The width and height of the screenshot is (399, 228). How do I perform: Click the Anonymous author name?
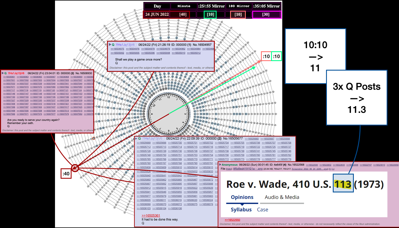point(230,165)
